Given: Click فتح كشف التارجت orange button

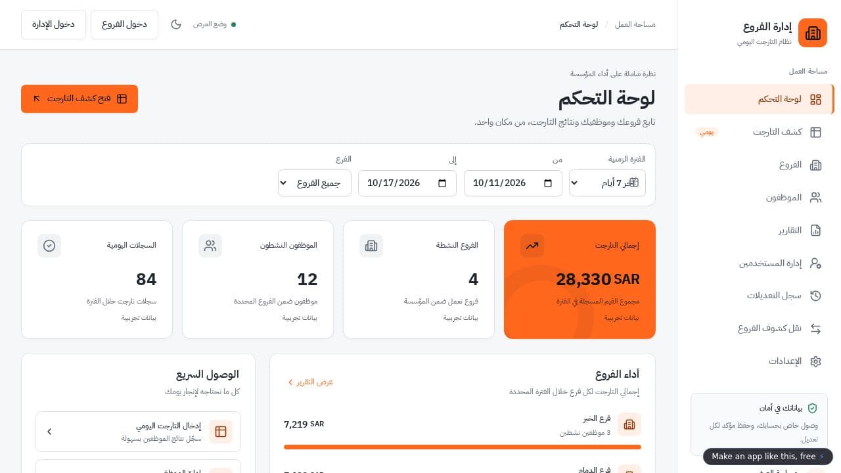Looking at the screenshot, I should tap(80, 99).
